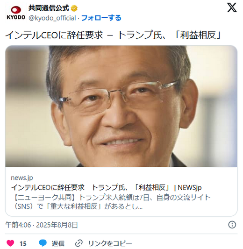Open the post timestamp 午前4:06
The width and height of the screenshot is (243, 249).
pyautogui.click(x=18, y=225)
